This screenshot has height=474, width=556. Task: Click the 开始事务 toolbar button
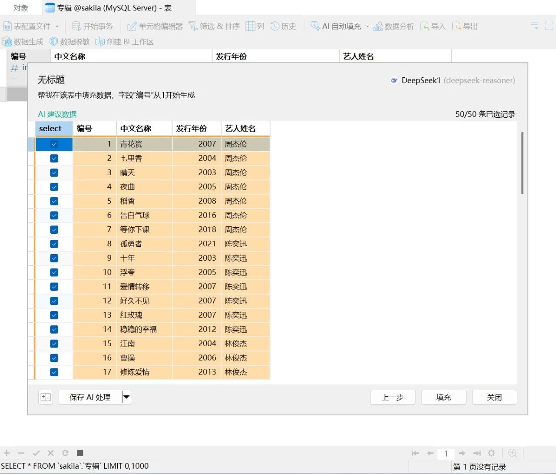92,27
